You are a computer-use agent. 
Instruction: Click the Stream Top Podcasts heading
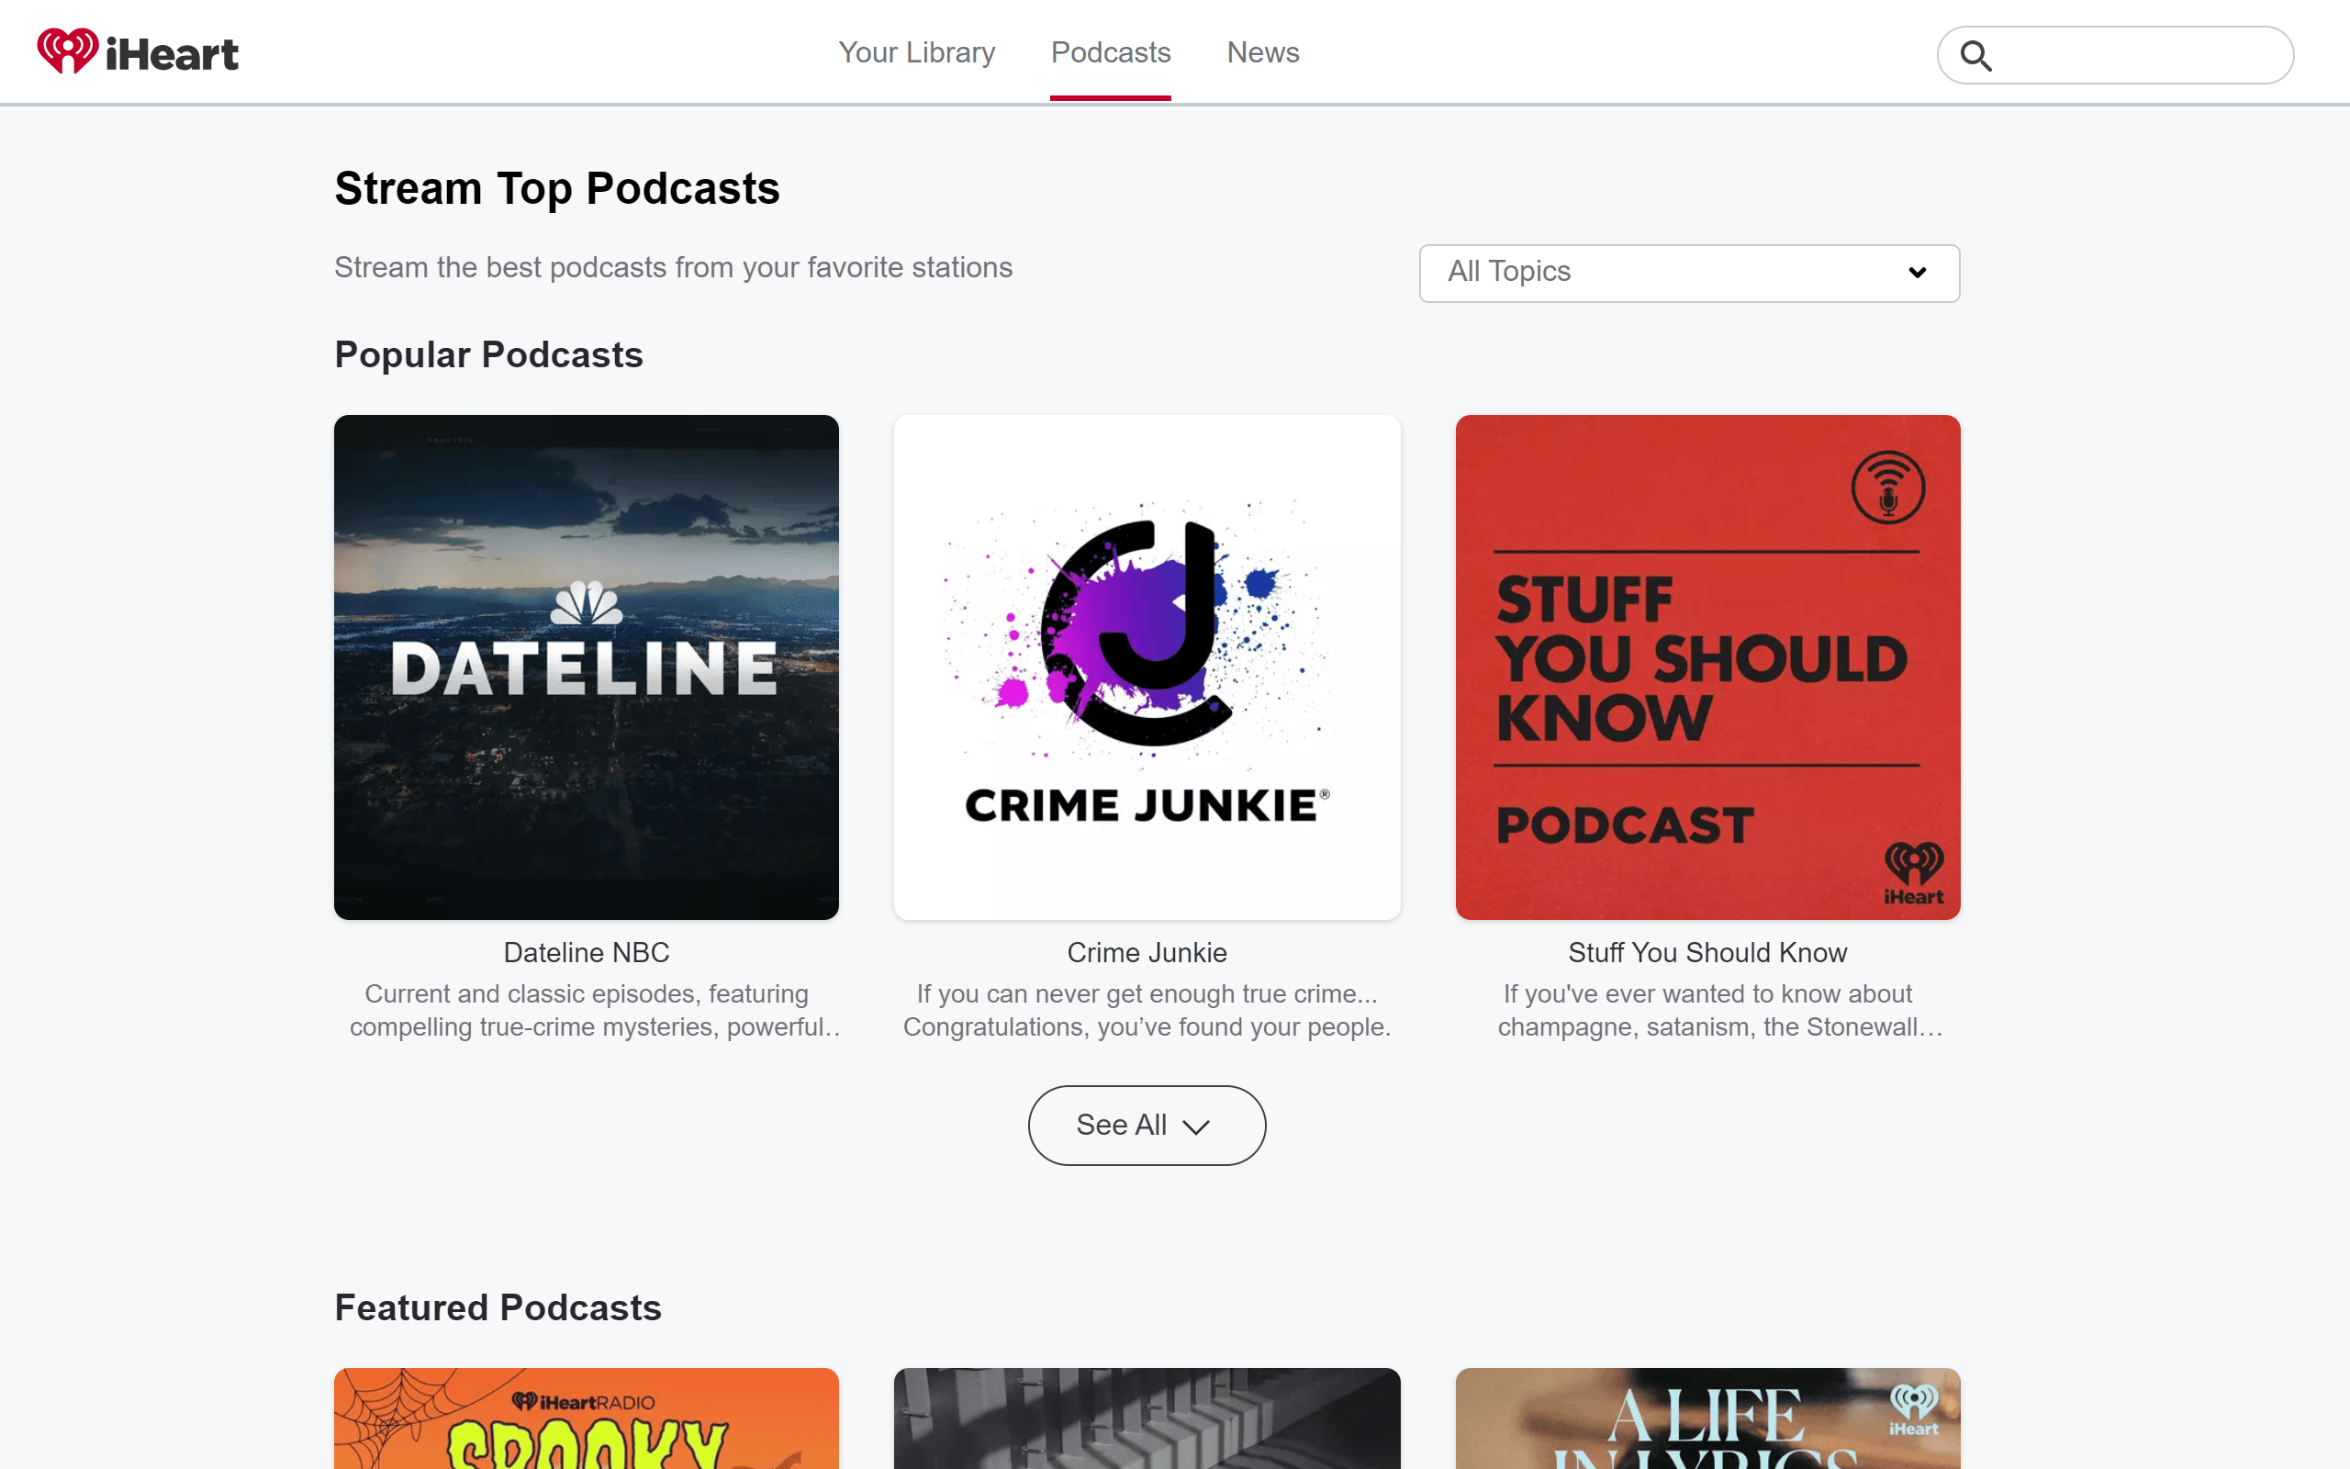(x=557, y=188)
